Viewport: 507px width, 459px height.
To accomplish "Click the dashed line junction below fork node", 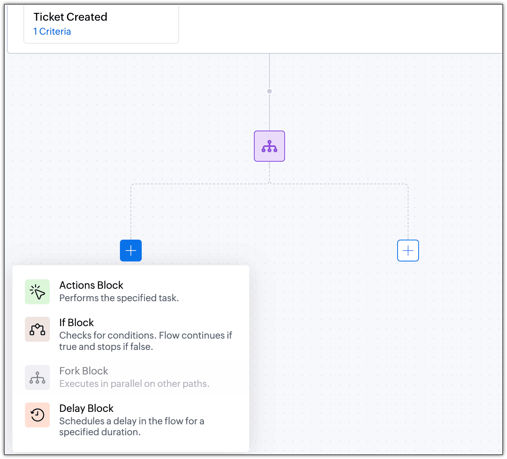I will click(x=269, y=183).
